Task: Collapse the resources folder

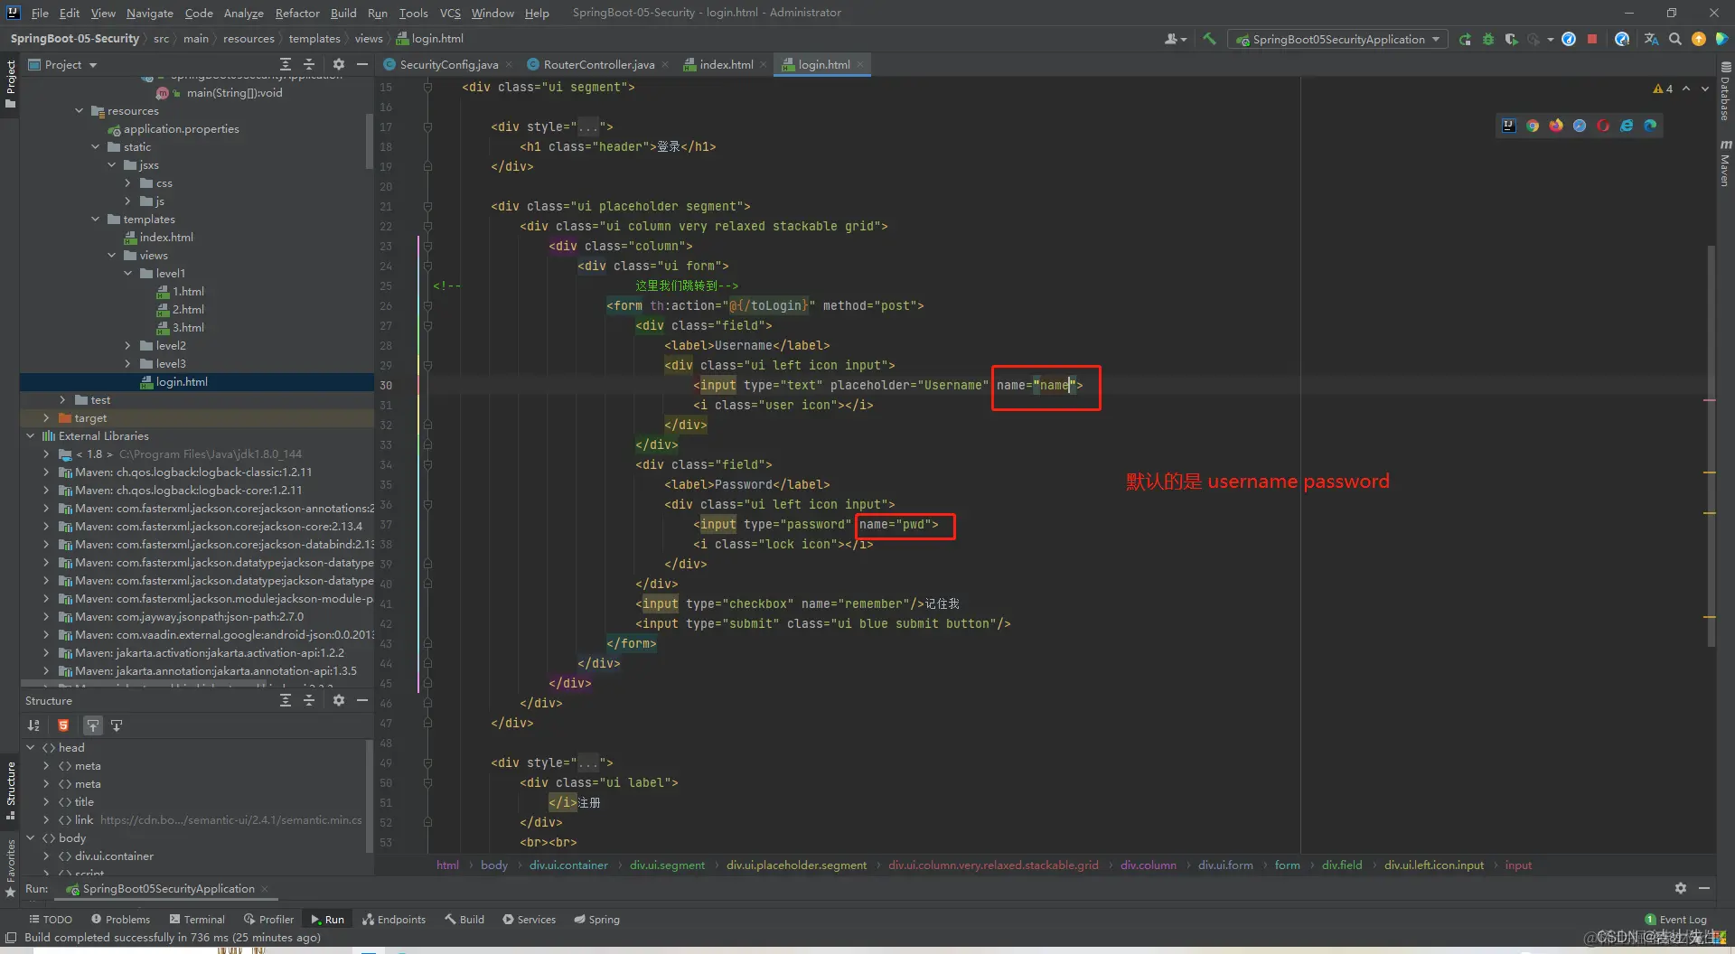Action: coord(80,111)
